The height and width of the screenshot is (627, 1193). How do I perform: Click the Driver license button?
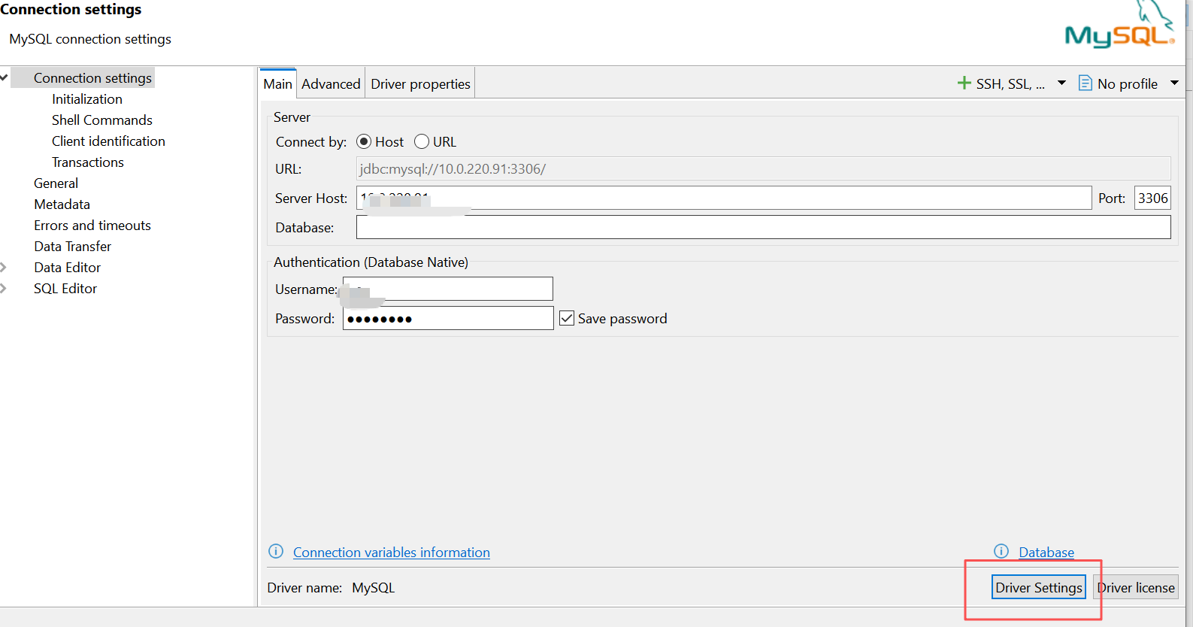pyautogui.click(x=1136, y=588)
